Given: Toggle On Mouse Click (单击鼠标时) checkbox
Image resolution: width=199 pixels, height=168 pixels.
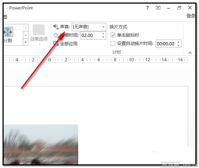Looking at the screenshot, I should (x=113, y=35).
